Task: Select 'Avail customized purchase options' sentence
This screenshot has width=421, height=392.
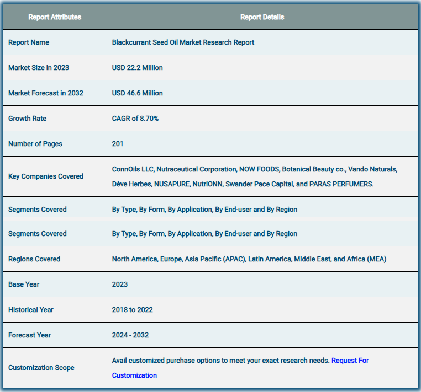Action: pyautogui.click(x=220, y=361)
